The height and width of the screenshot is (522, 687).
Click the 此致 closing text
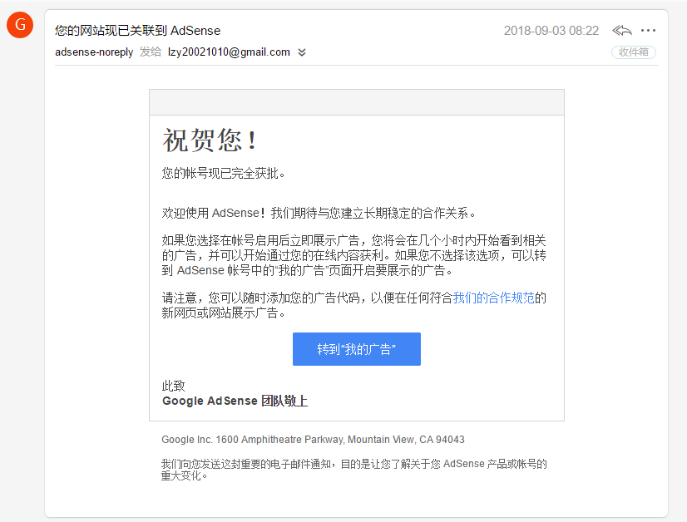(x=174, y=386)
